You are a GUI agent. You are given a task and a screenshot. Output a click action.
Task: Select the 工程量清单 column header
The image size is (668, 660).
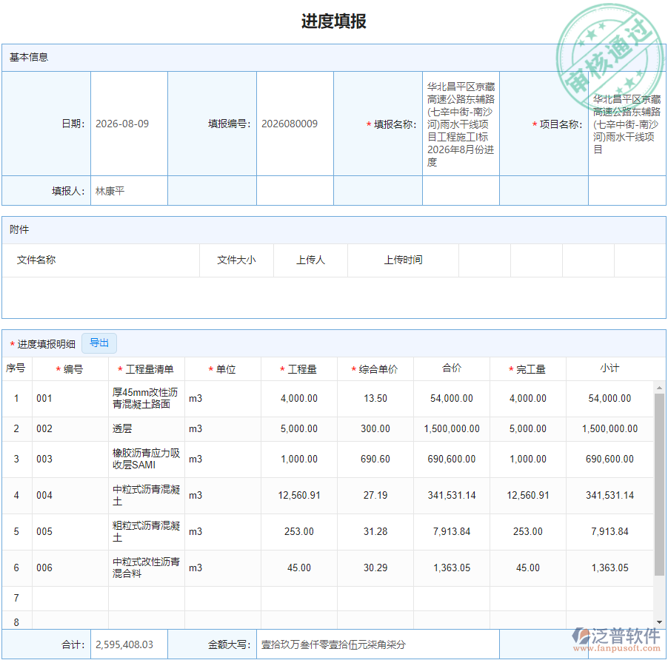pos(144,368)
